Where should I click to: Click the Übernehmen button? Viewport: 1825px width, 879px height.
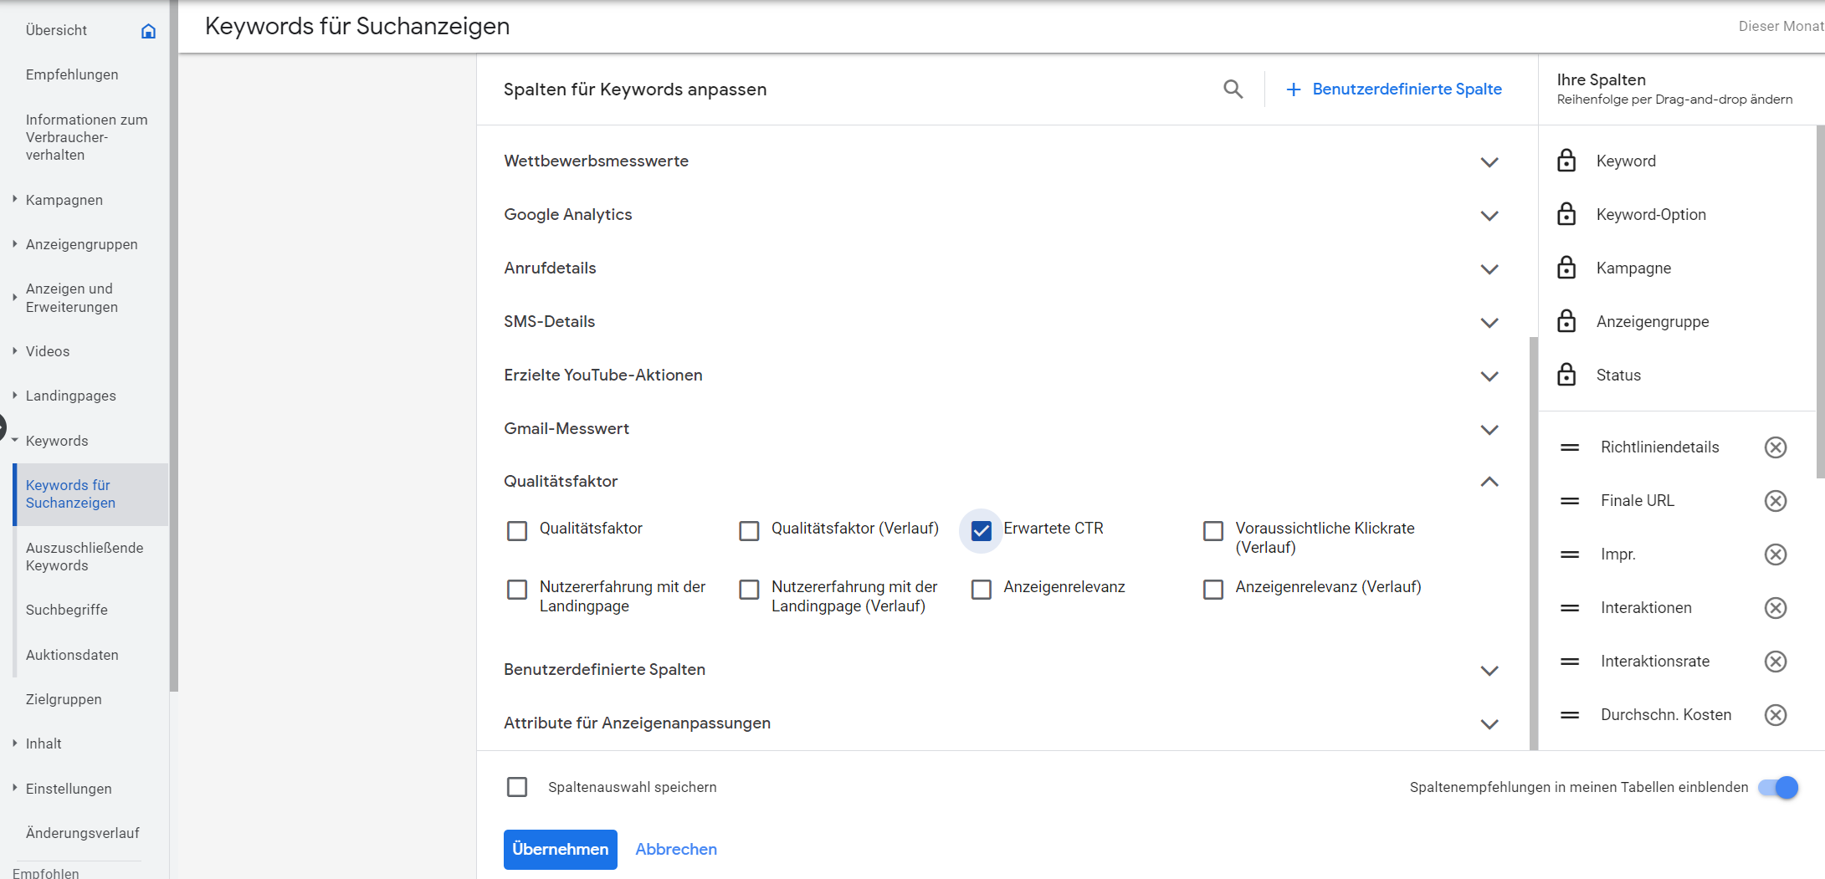point(560,849)
